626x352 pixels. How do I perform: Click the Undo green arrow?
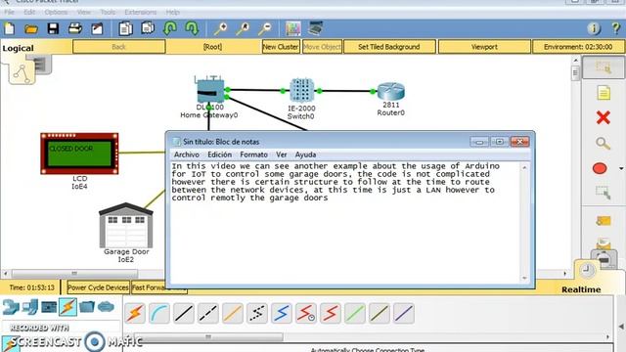click(x=170, y=28)
